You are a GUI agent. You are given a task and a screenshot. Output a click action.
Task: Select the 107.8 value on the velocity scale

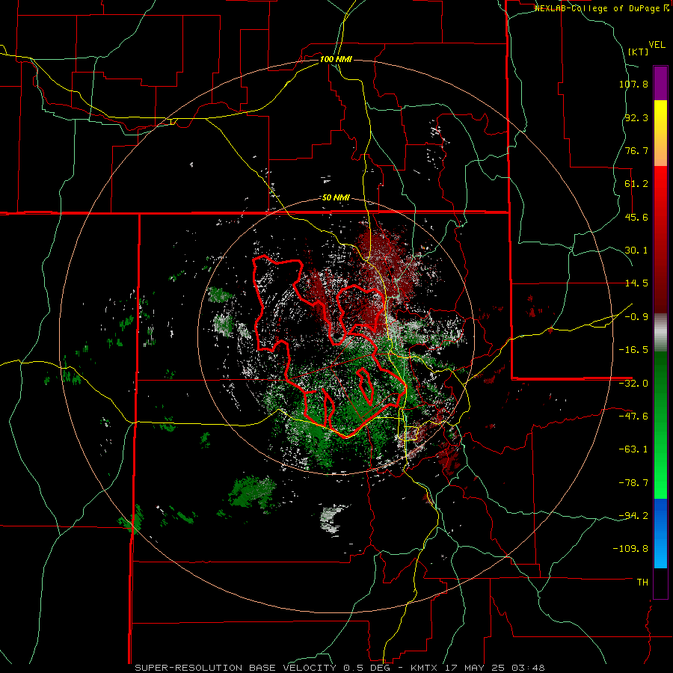[x=633, y=84]
